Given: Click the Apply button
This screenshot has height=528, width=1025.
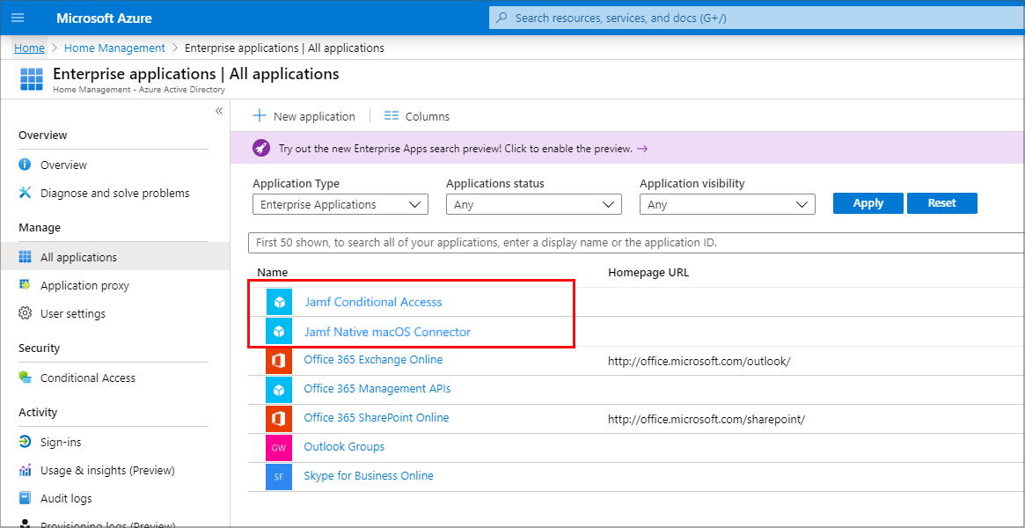Looking at the screenshot, I should [x=868, y=203].
